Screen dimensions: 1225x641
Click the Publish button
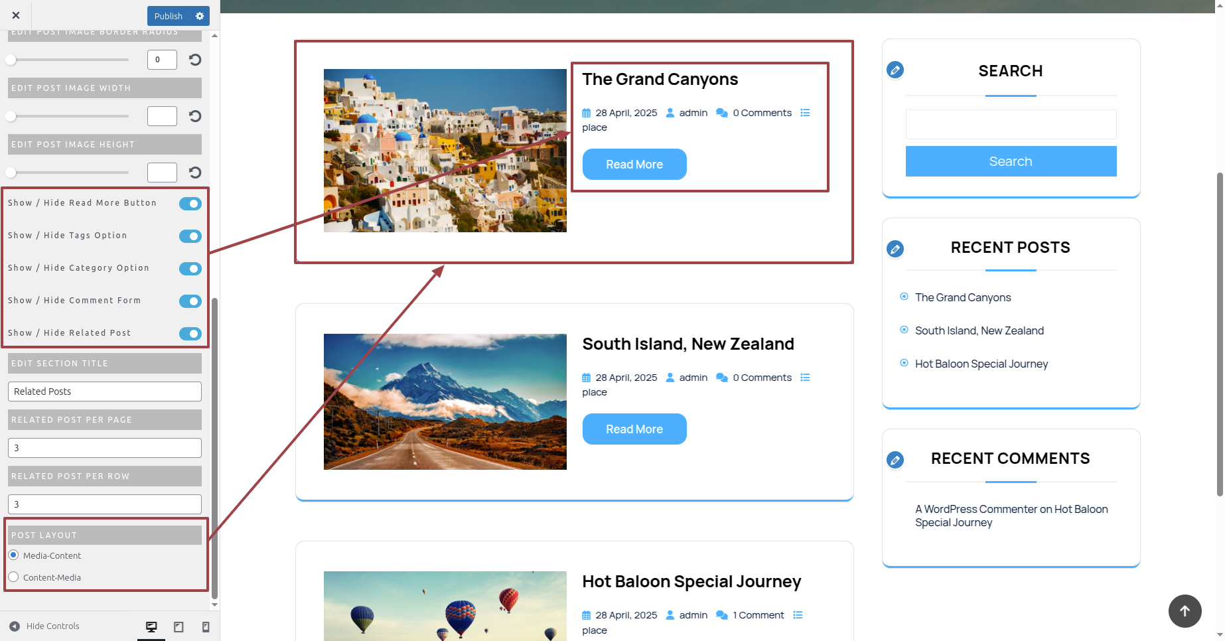coord(169,16)
